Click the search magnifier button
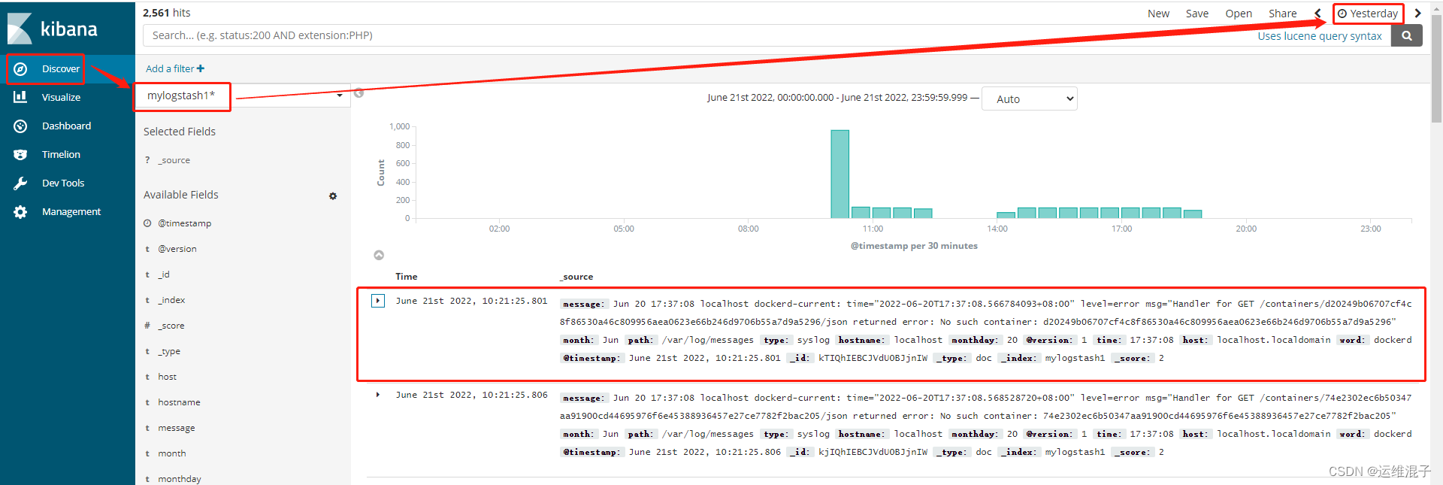 coord(1406,35)
